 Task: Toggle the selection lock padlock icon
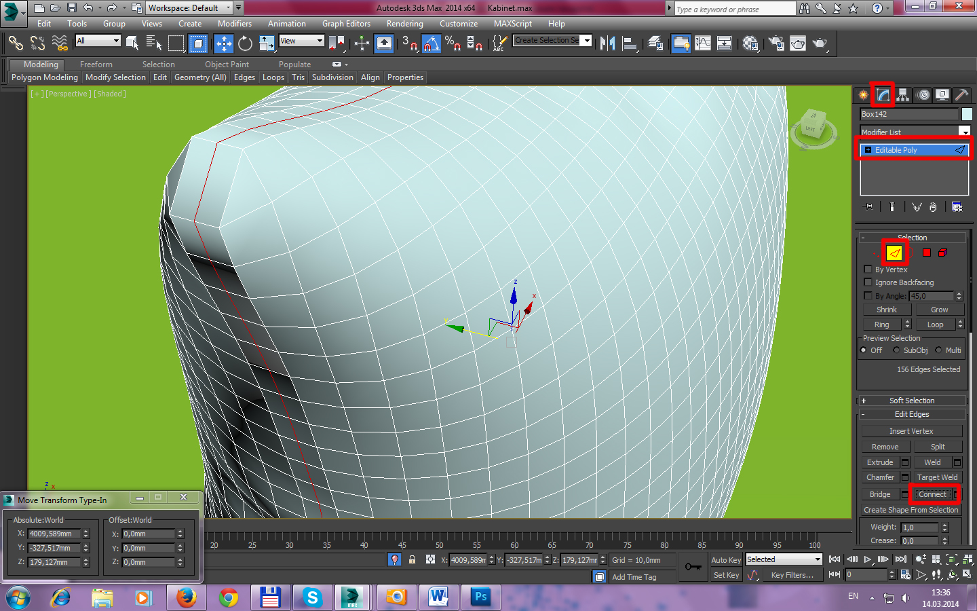tap(412, 559)
